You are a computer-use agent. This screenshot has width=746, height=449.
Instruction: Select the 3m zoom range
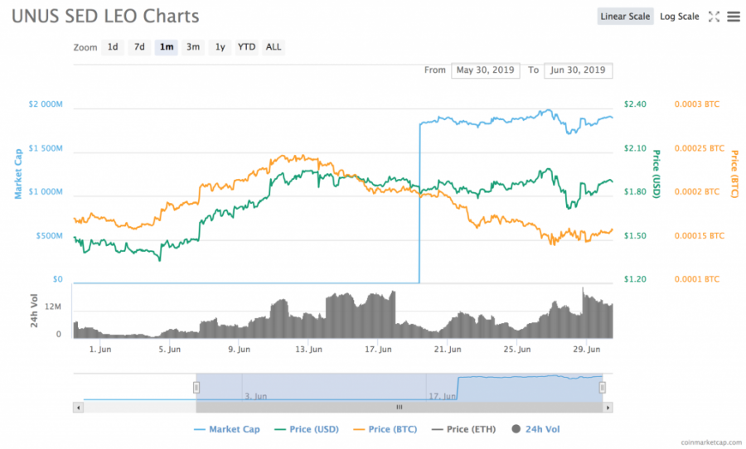[x=192, y=47]
